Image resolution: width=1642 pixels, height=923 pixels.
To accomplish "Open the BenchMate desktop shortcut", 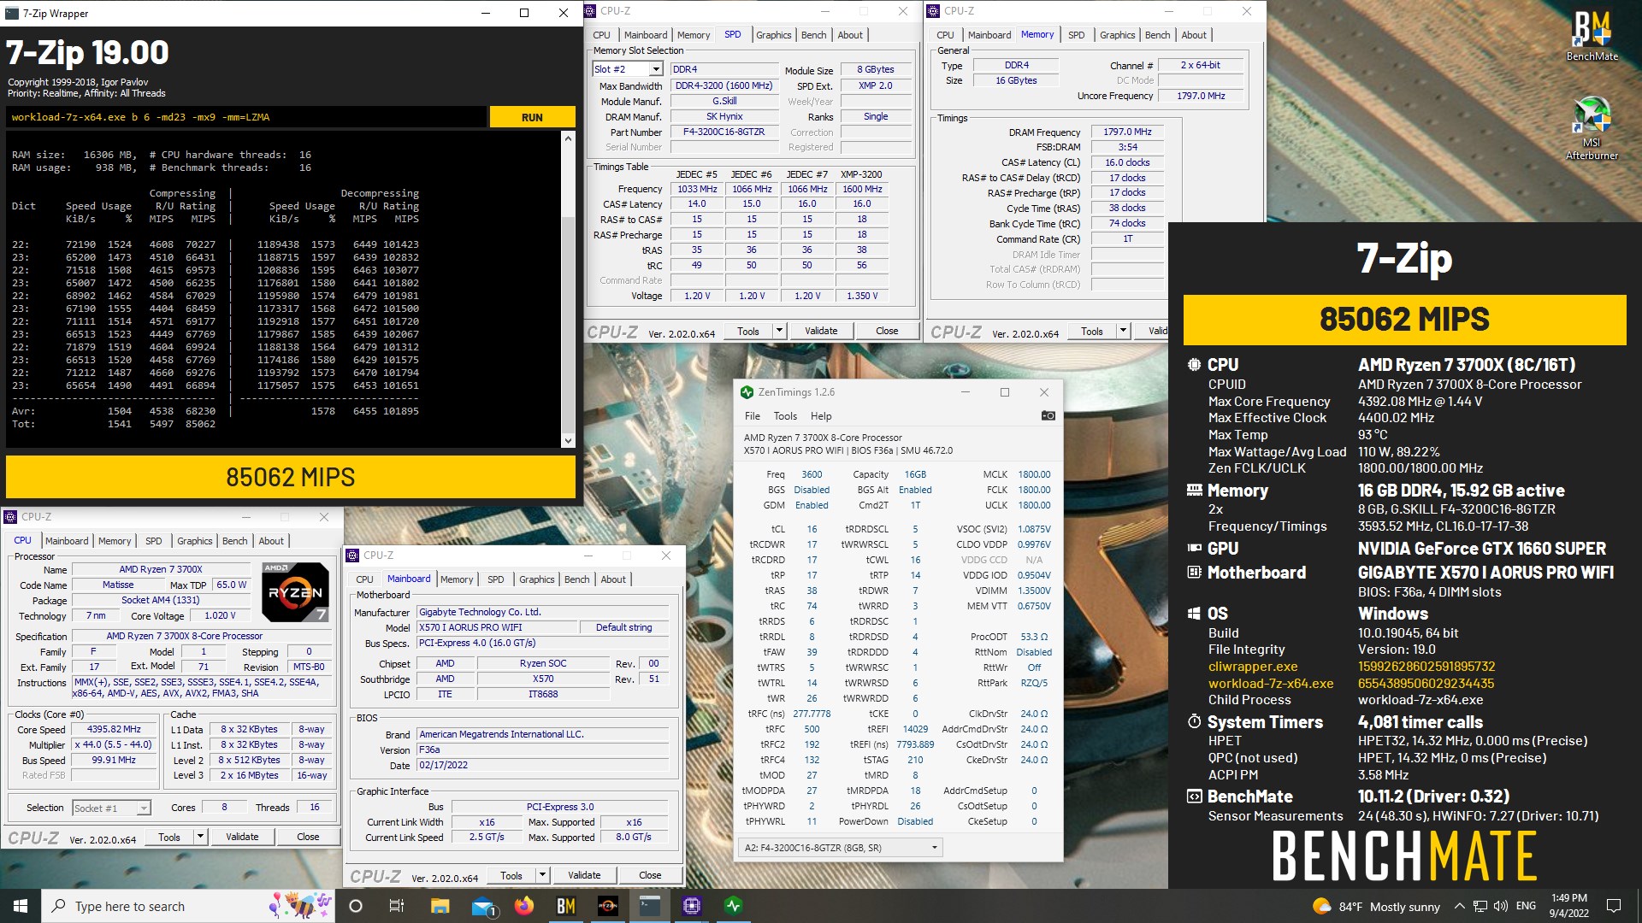I will (x=1592, y=36).
